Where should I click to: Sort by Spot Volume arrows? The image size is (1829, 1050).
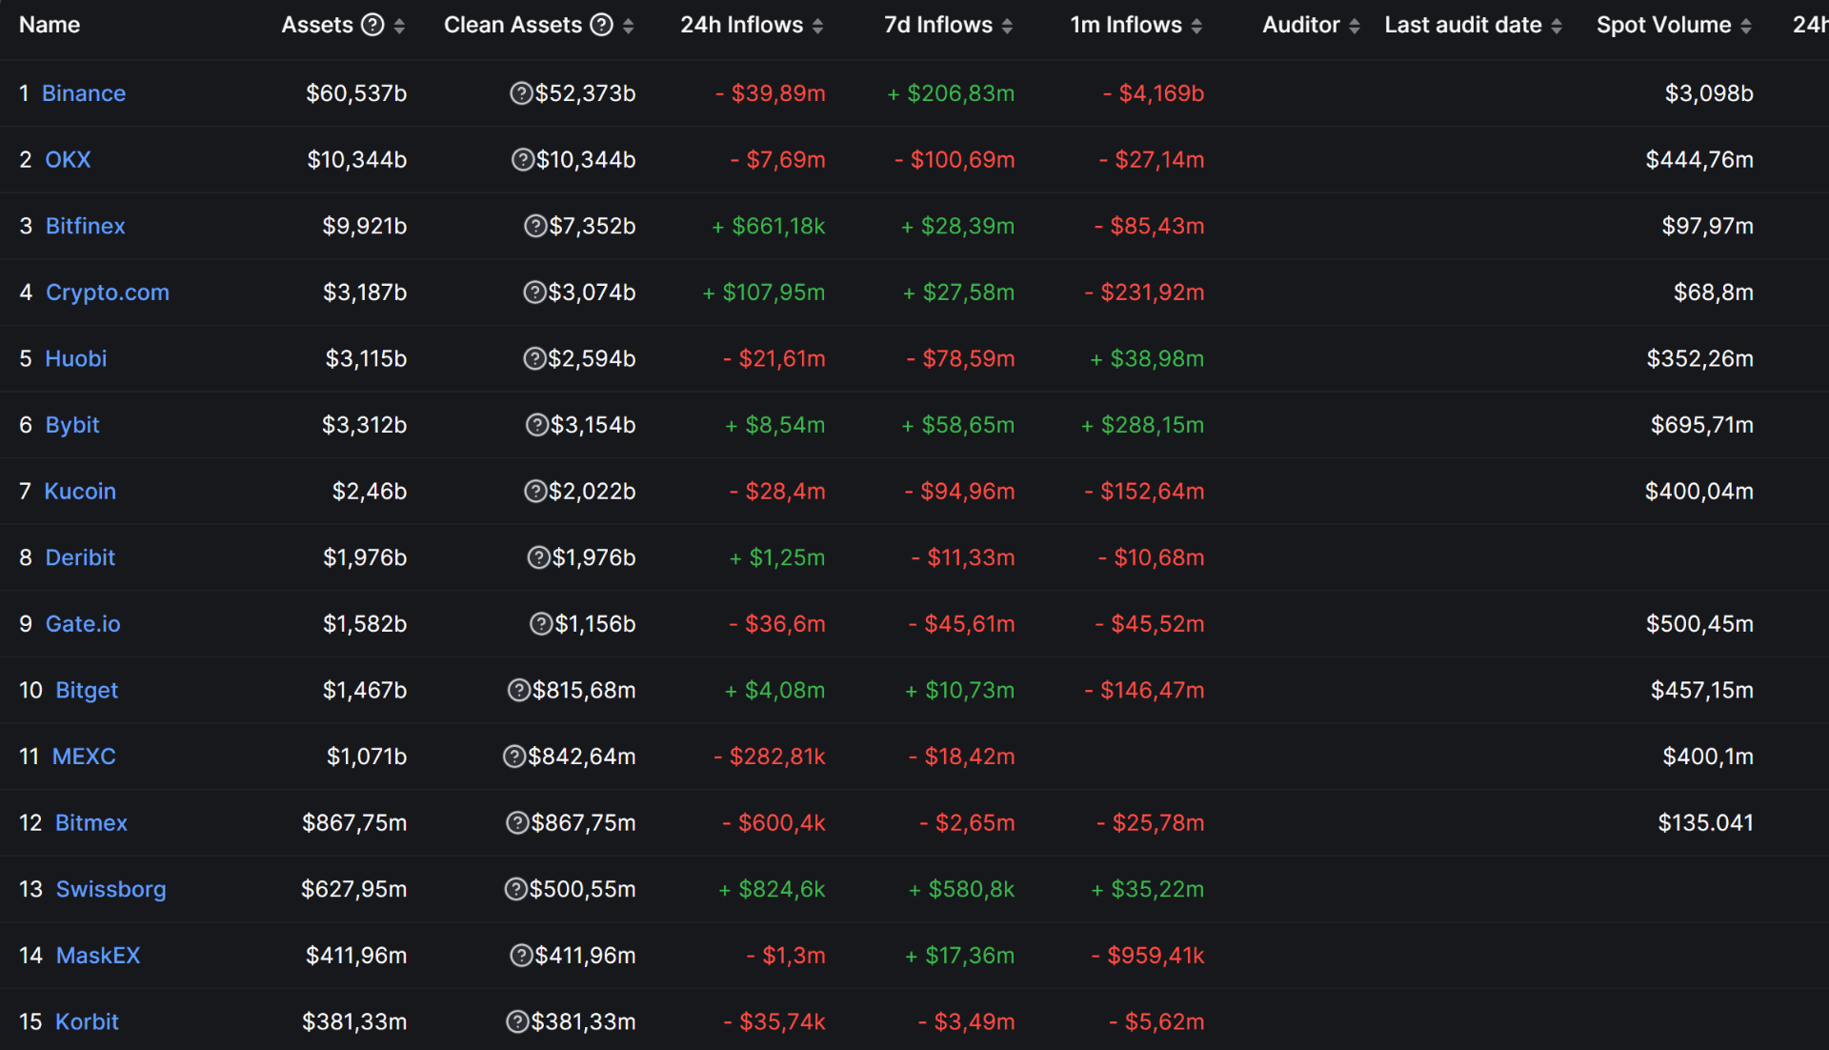(x=1746, y=26)
